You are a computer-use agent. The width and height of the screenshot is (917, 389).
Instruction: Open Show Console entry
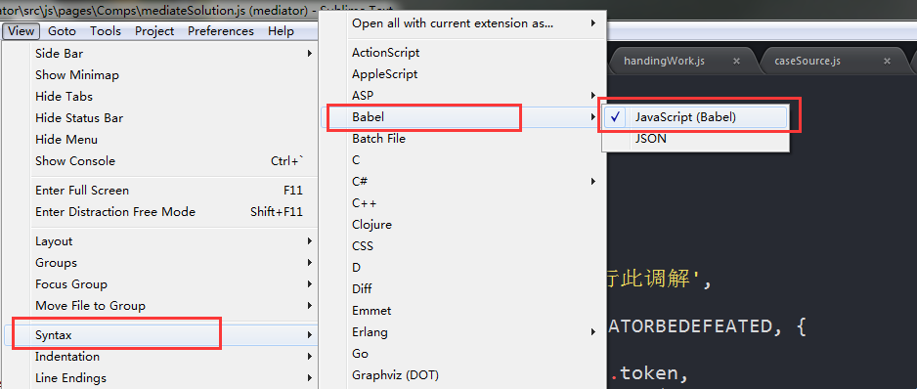(x=174, y=161)
